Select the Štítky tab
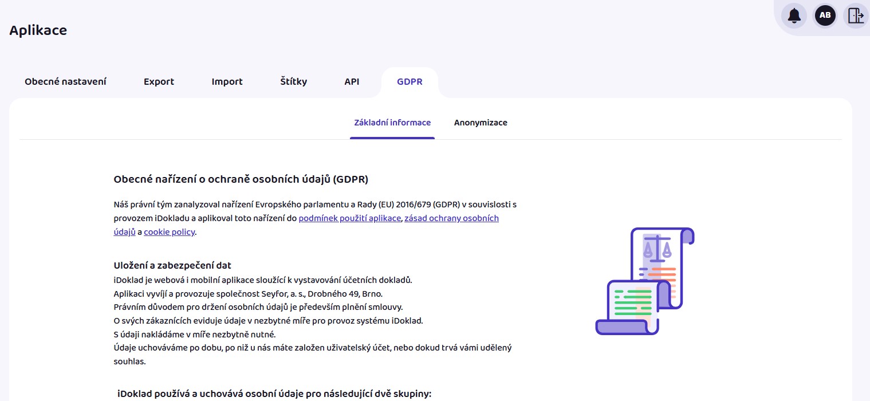The width and height of the screenshot is (870, 401). click(294, 81)
